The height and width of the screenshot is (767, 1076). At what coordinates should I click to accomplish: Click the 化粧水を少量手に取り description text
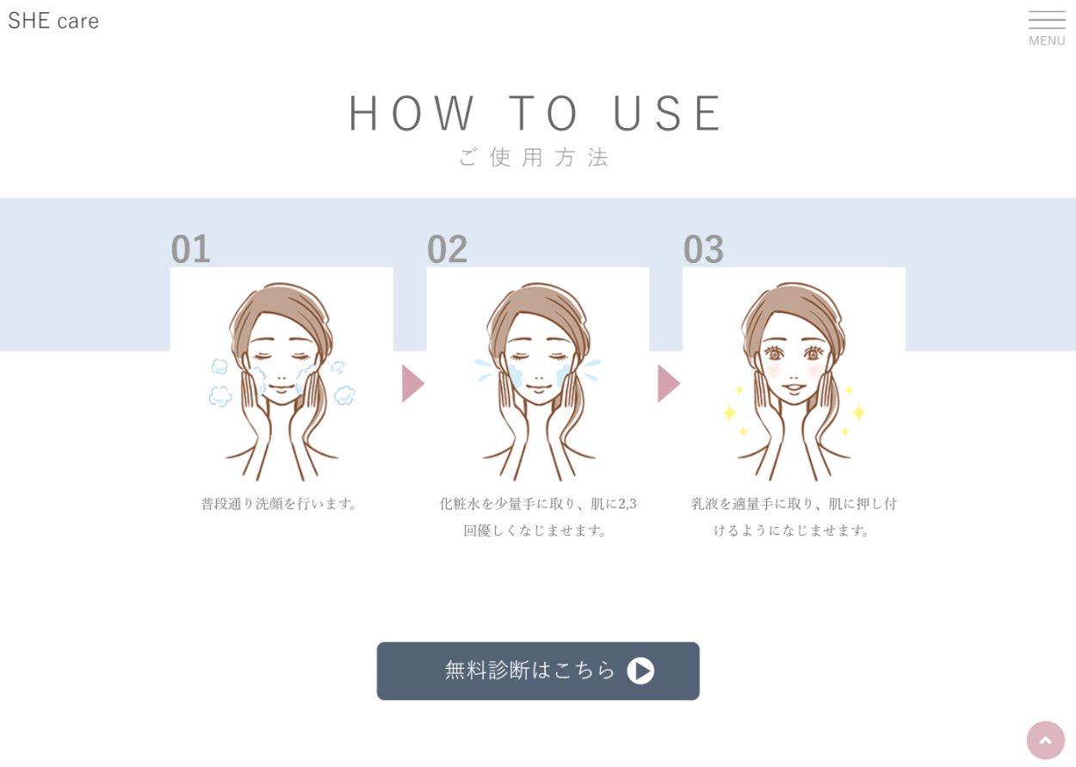point(538,517)
